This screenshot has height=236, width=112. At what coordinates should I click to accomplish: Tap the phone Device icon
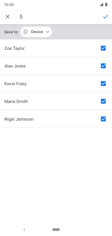point(26,32)
